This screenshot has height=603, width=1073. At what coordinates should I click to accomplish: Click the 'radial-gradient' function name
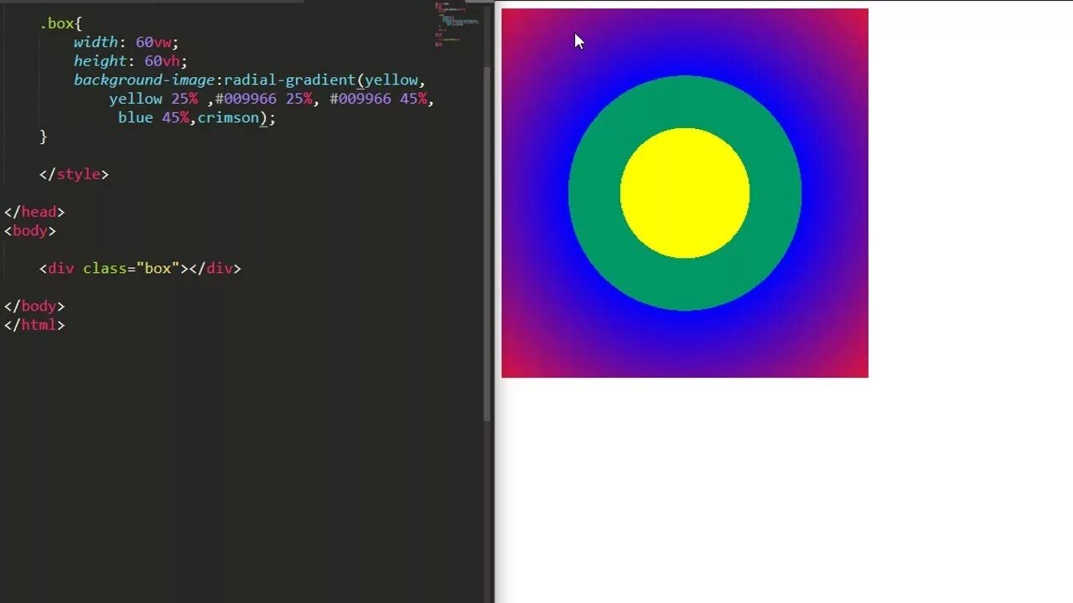tap(289, 80)
